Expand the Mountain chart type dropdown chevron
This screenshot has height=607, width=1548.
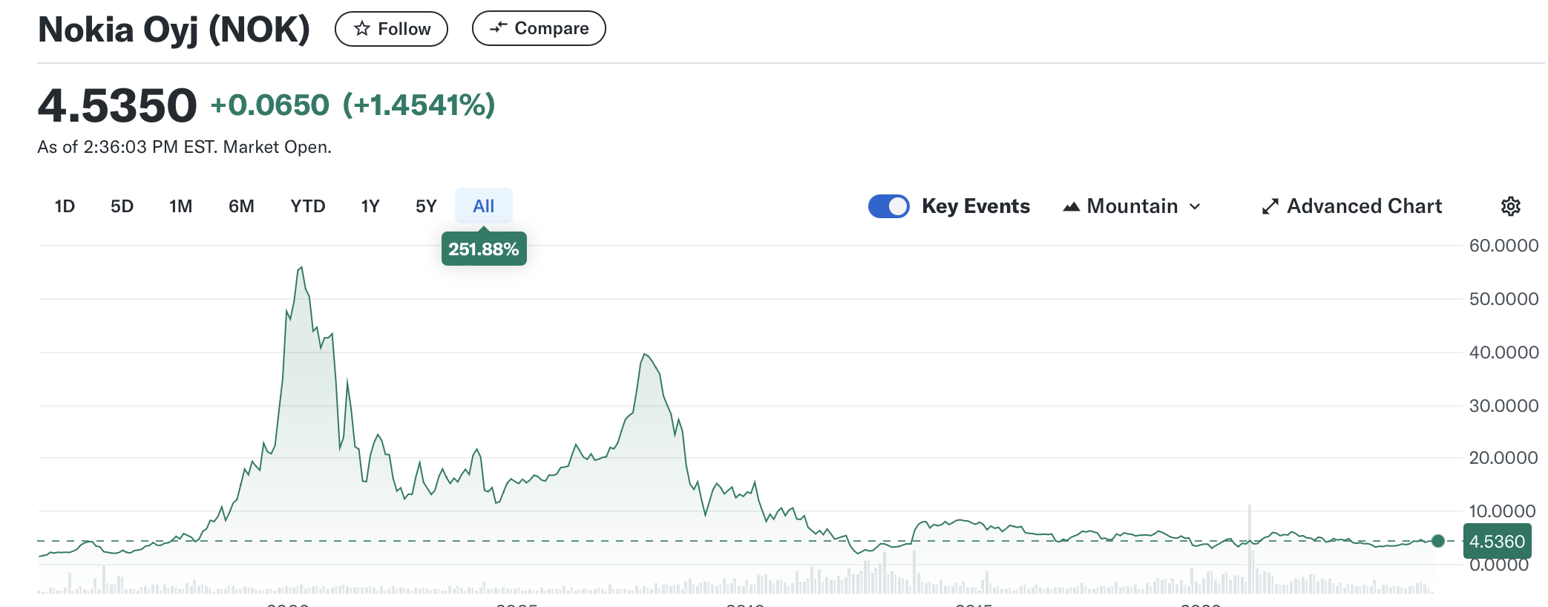point(1195,207)
